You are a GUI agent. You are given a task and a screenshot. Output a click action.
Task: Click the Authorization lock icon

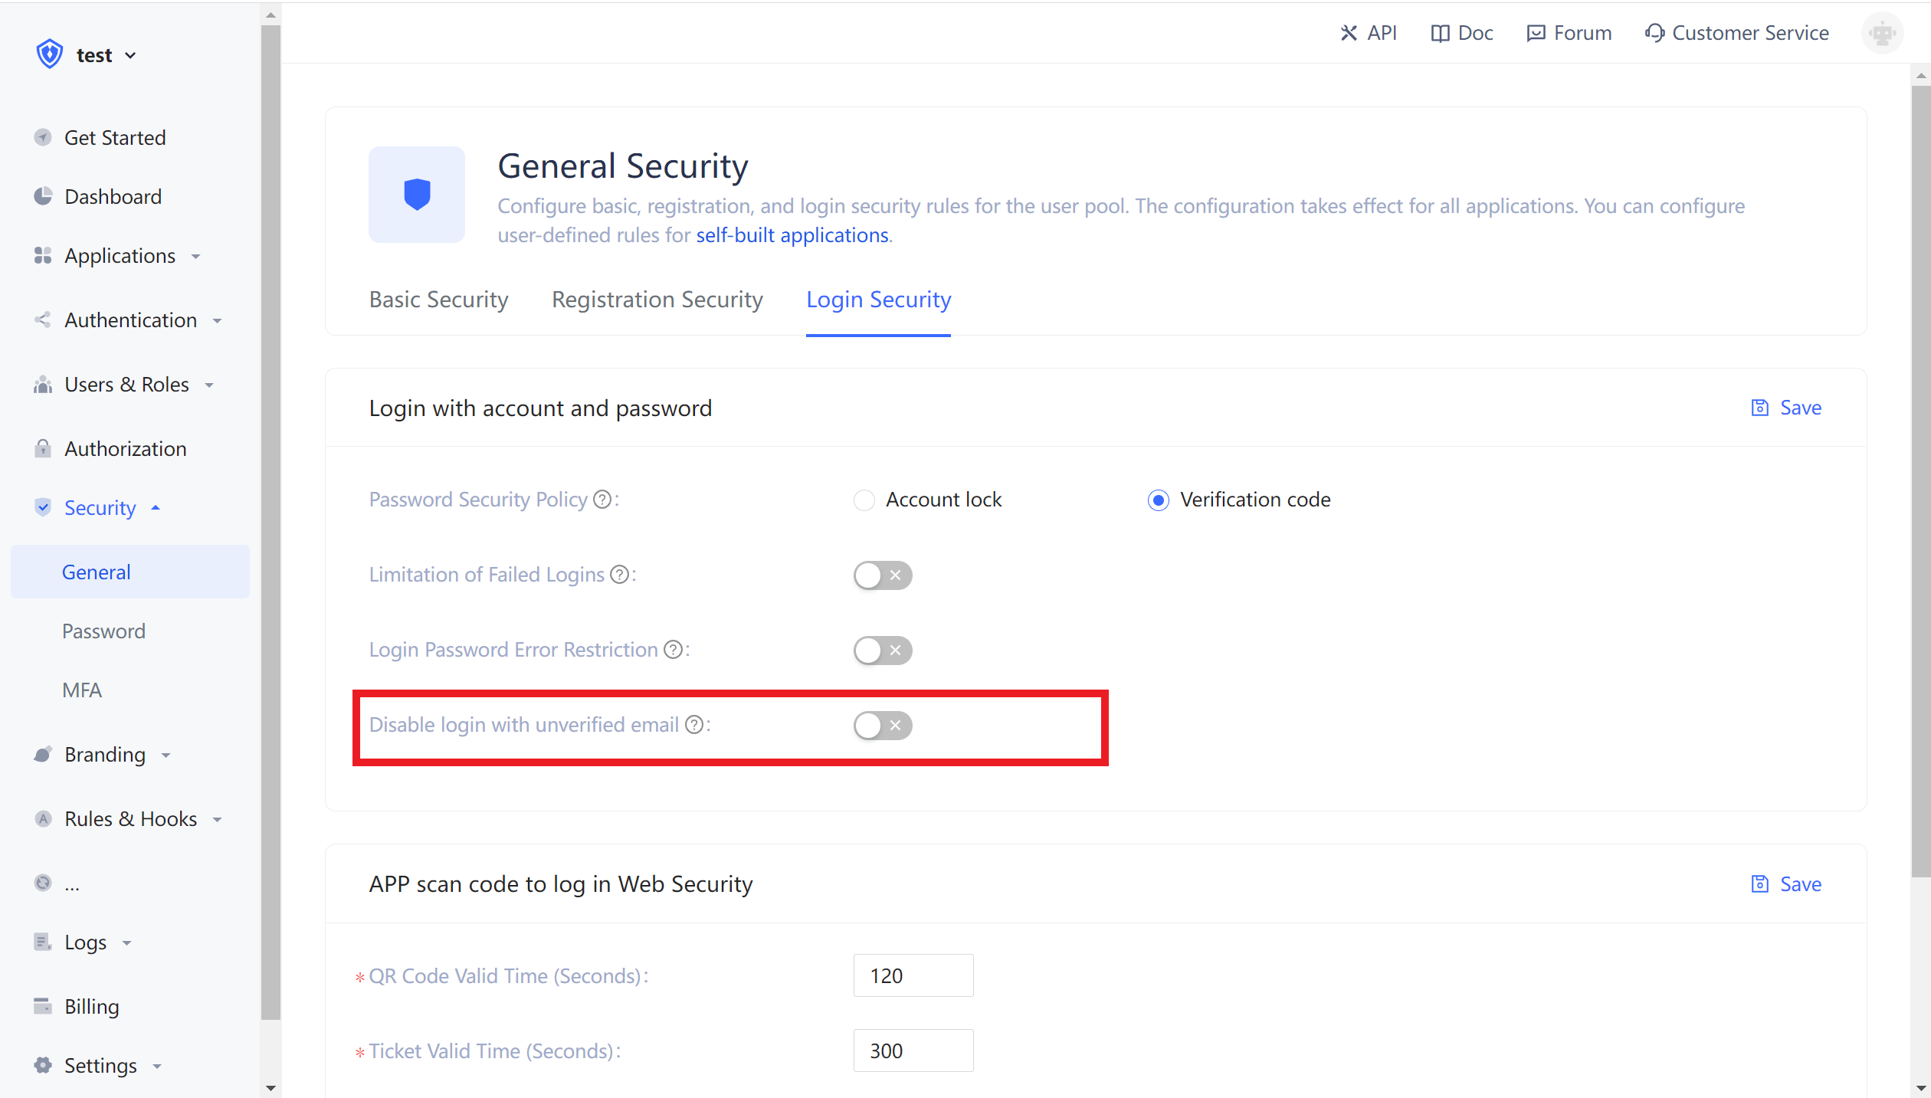coord(43,448)
